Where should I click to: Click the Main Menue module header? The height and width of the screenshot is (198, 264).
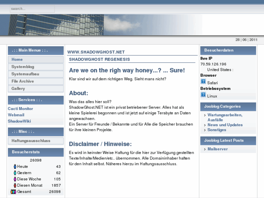tap(36, 50)
